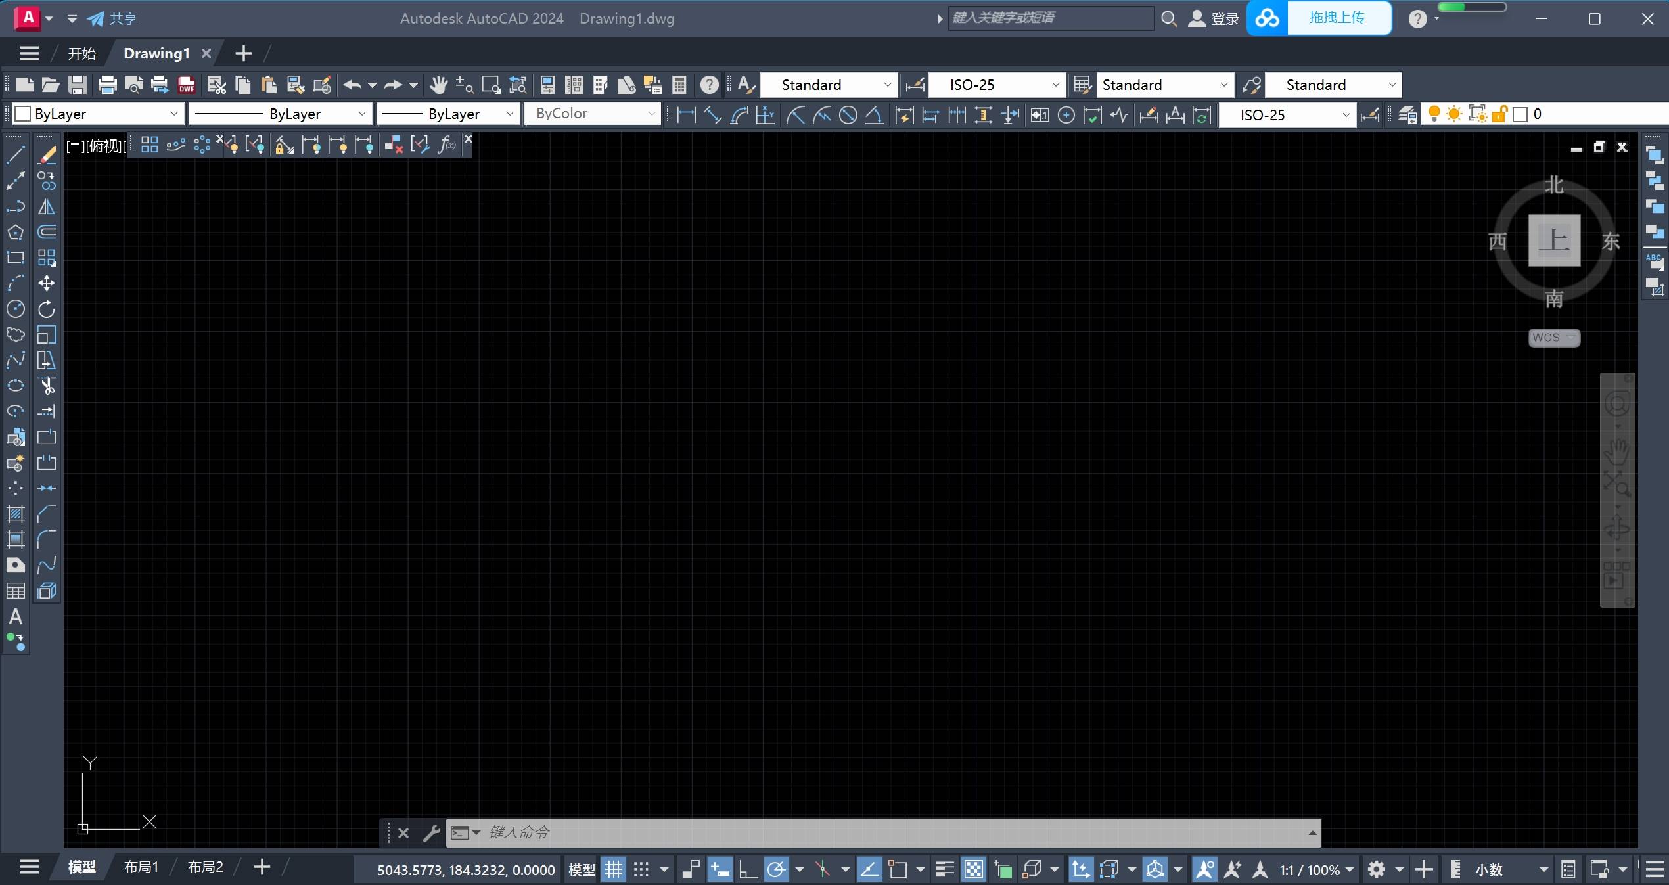This screenshot has width=1669, height=885.
Task: Switch to the 布局1 layout tab
Action: point(141,867)
